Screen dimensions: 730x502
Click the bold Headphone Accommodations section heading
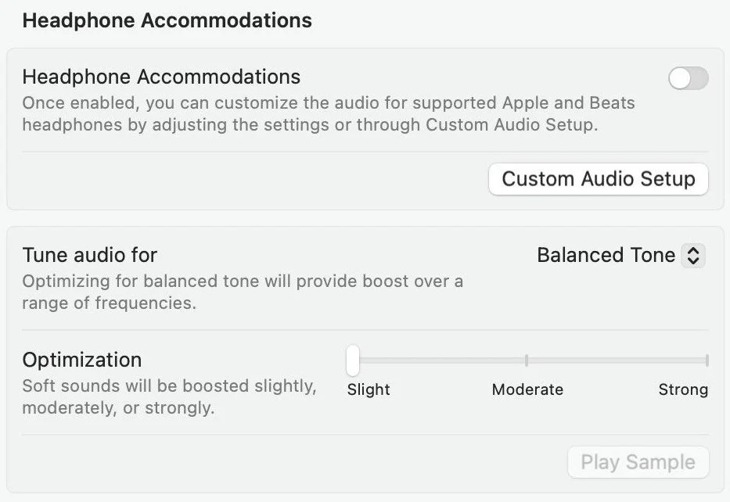(167, 21)
